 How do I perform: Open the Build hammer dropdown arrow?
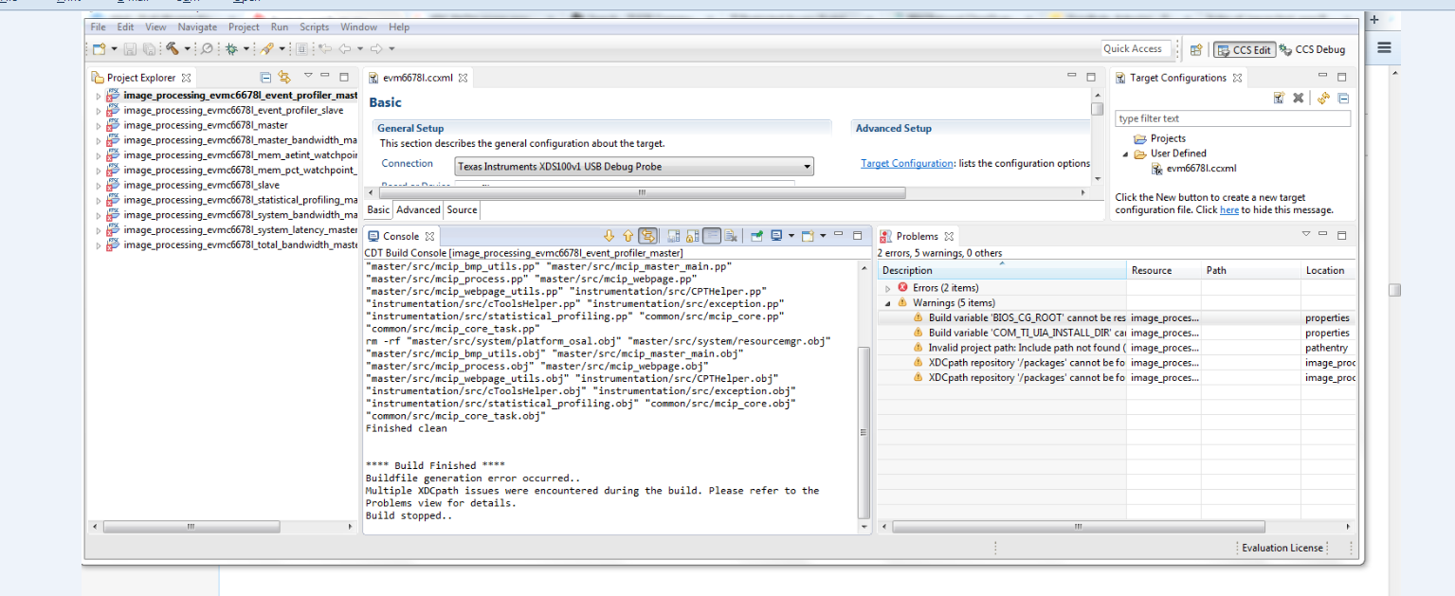point(187,49)
